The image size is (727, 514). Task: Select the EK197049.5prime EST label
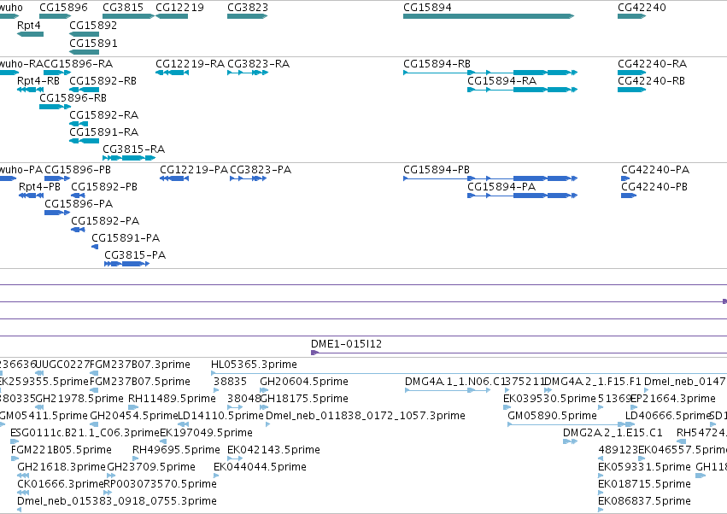tap(207, 432)
